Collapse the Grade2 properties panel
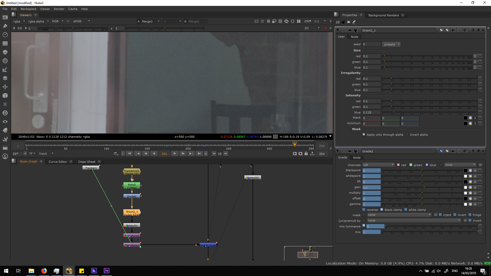Screen dimensions: 491x276 pyautogui.click(x=338, y=151)
